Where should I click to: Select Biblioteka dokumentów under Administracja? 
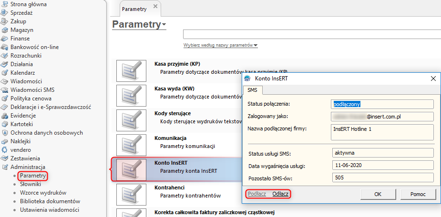tap(50, 201)
